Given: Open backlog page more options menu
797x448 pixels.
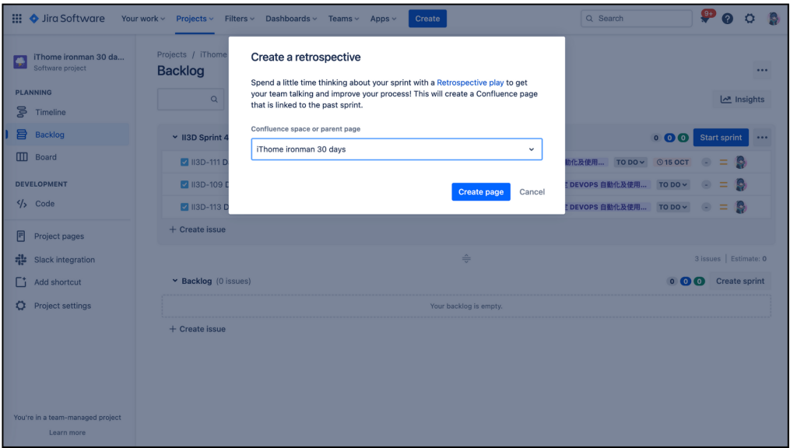Looking at the screenshot, I should point(761,70).
